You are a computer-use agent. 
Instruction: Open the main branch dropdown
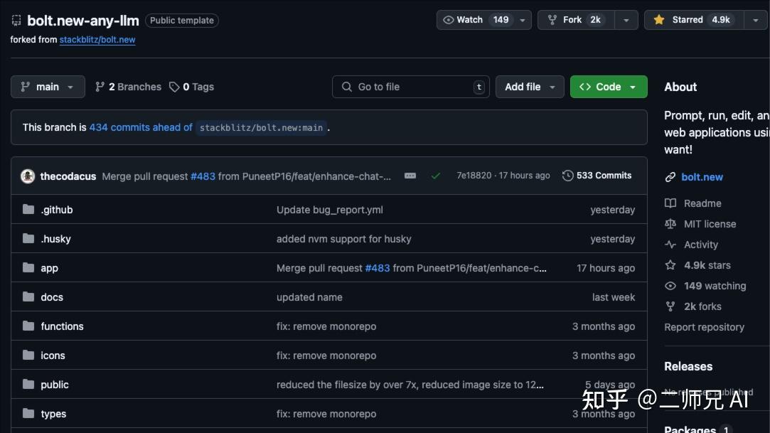click(x=48, y=87)
